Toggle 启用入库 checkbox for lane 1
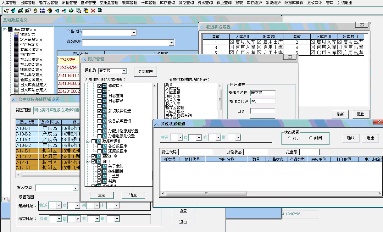The width and height of the screenshot is (383, 232). point(232,42)
